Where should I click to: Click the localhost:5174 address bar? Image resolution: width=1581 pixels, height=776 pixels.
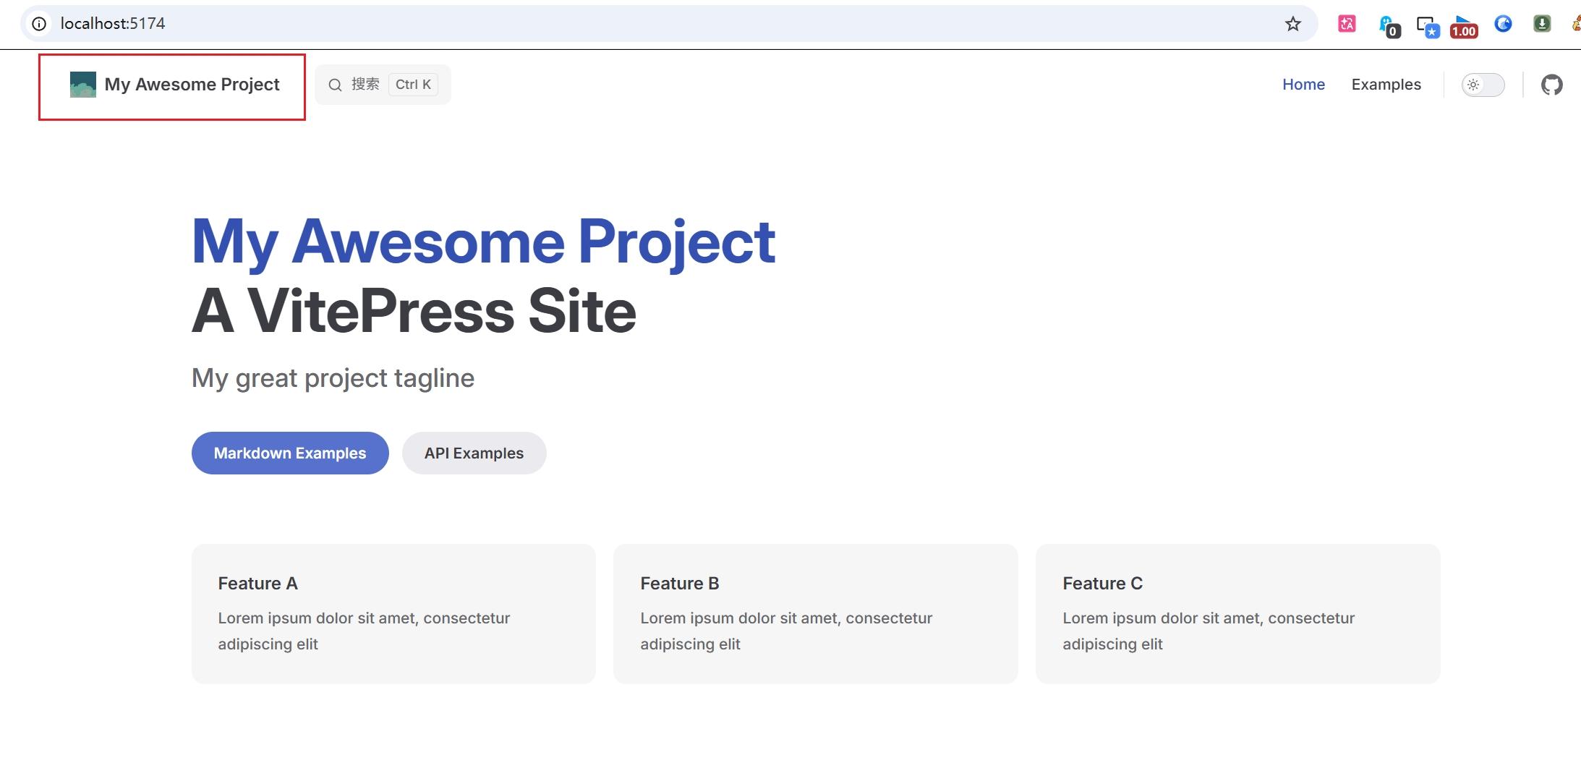(x=651, y=24)
